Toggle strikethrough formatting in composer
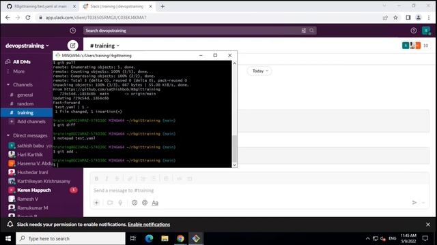 point(117,178)
